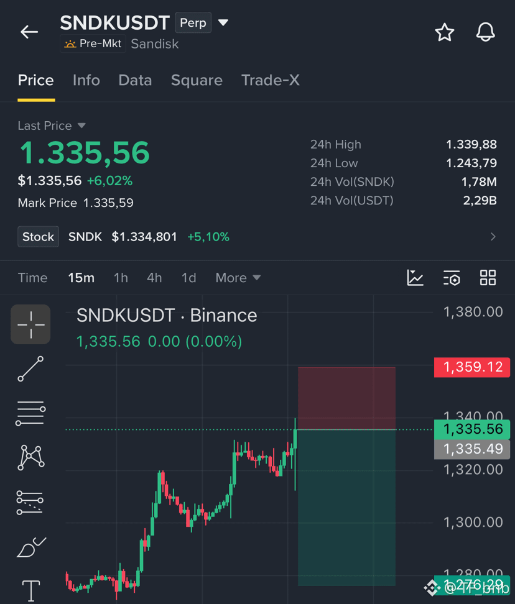Expand SNDK stock details chevron
Screen dimensions: 515x604
pyautogui.click(x=493, y=237)
